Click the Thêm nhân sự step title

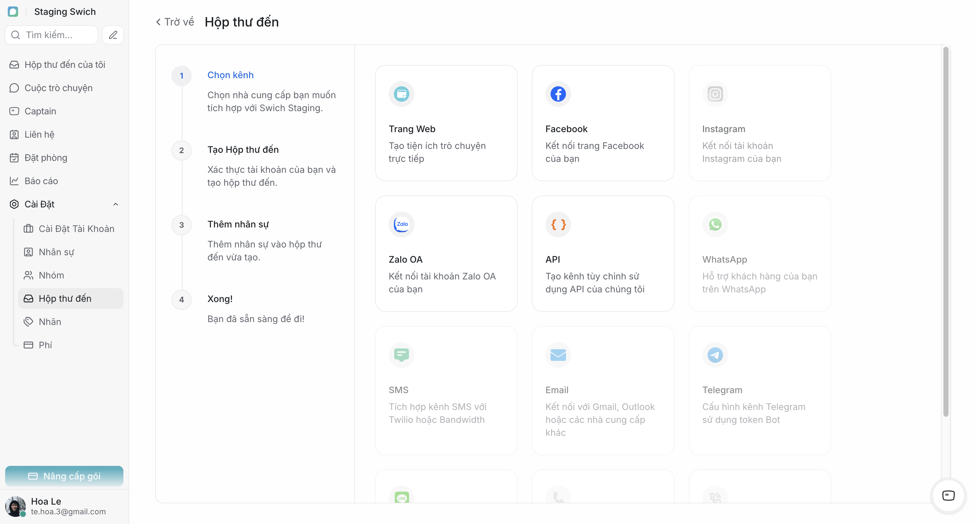[x=238, y=225]
